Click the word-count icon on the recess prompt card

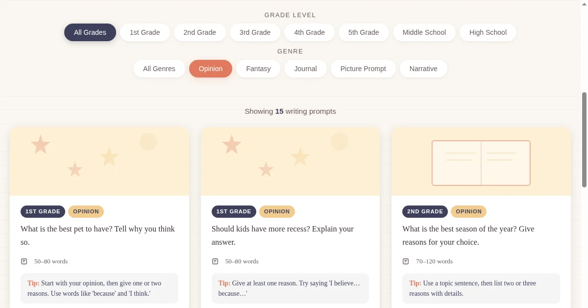point(214,261)
